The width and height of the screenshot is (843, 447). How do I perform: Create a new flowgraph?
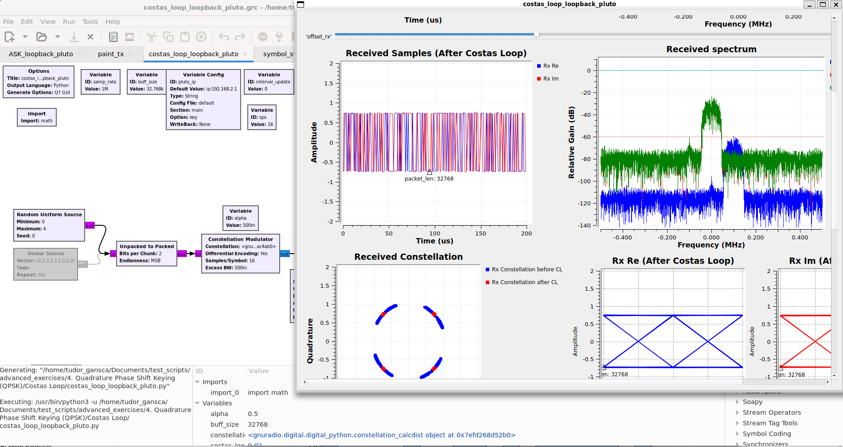click(9, 37)
